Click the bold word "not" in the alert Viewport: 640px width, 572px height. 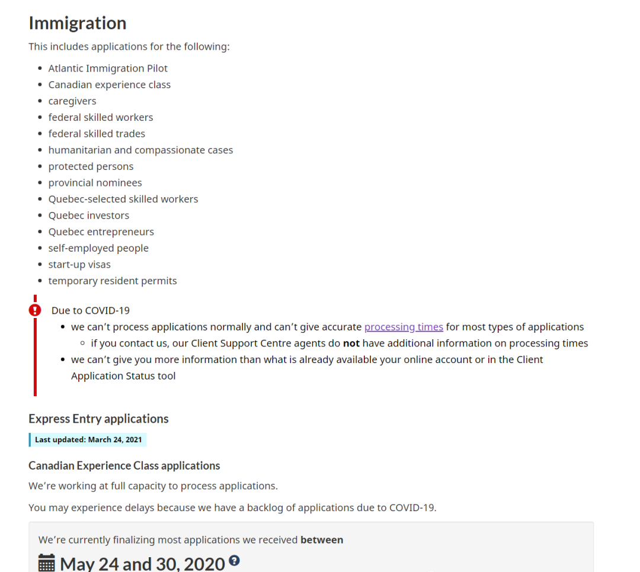point(351,343)
